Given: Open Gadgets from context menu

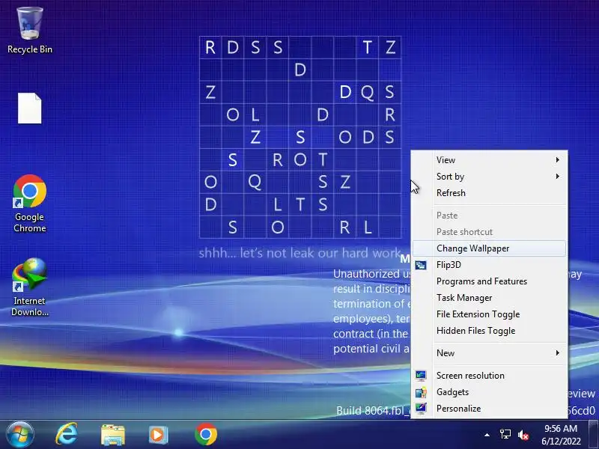Looking at the screenshot, I should 490,391.
